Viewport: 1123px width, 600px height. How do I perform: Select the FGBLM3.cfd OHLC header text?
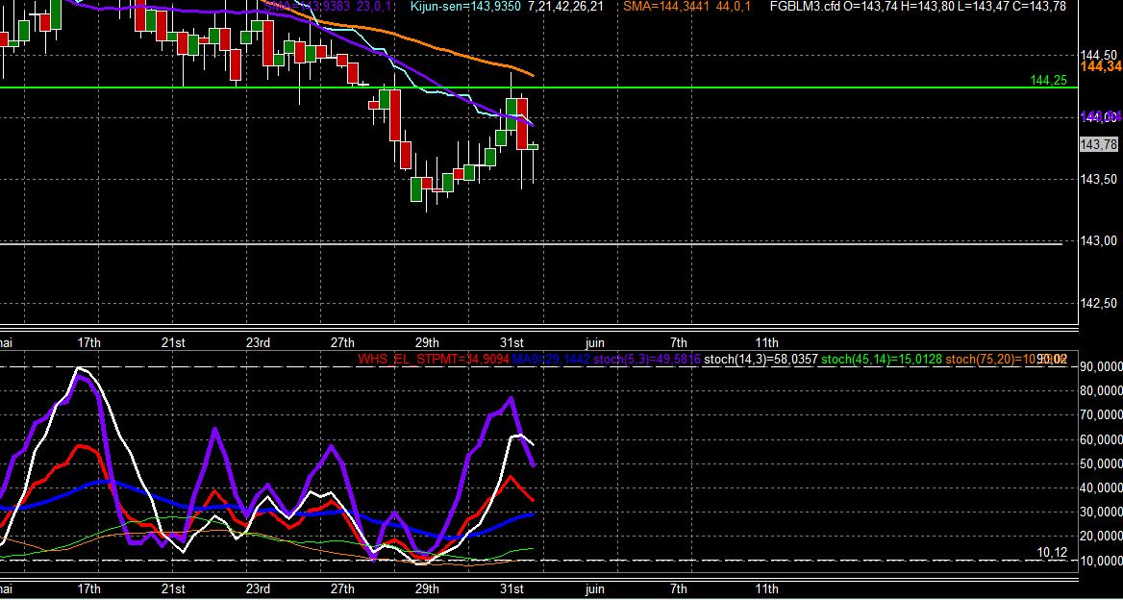[x=917, y=7]
